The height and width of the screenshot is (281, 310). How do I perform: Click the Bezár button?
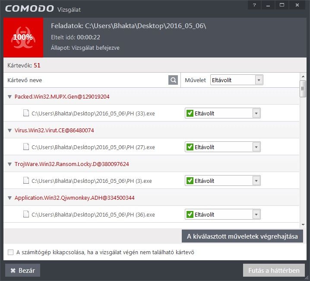(23, 270)
